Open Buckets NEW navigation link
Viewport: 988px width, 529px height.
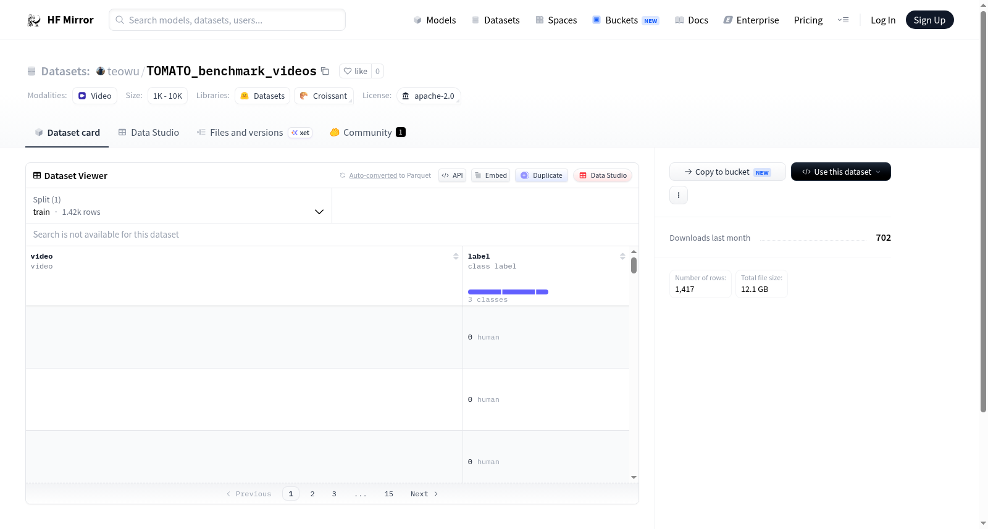626,20
